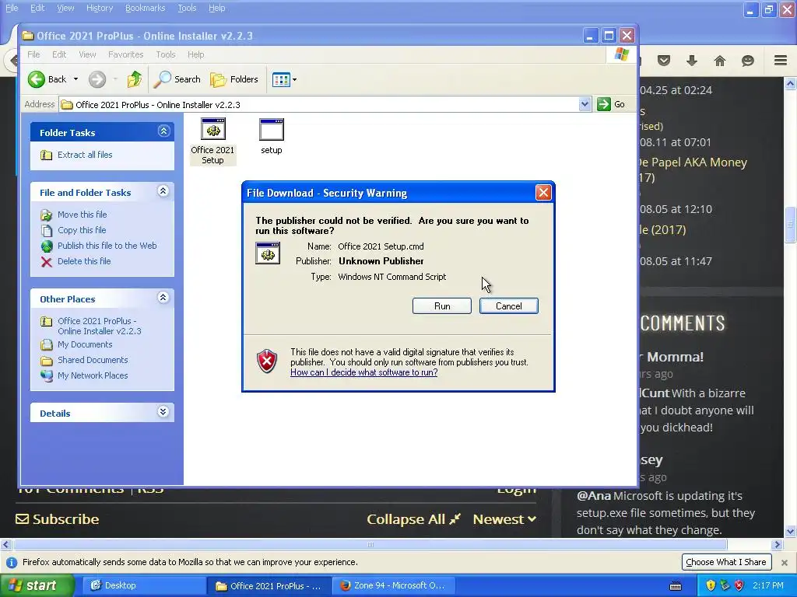
Task: Toggle the Folders pane button
Action: 234,79
